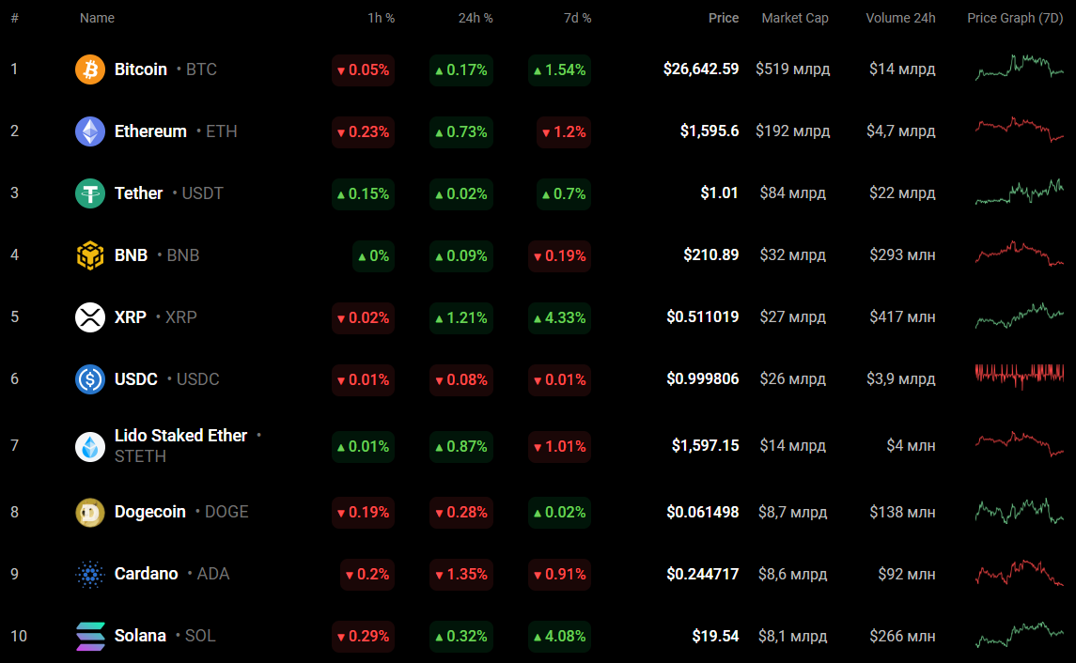Click the USDC logo icon
Screen dimensions: 1076x663
90,379
